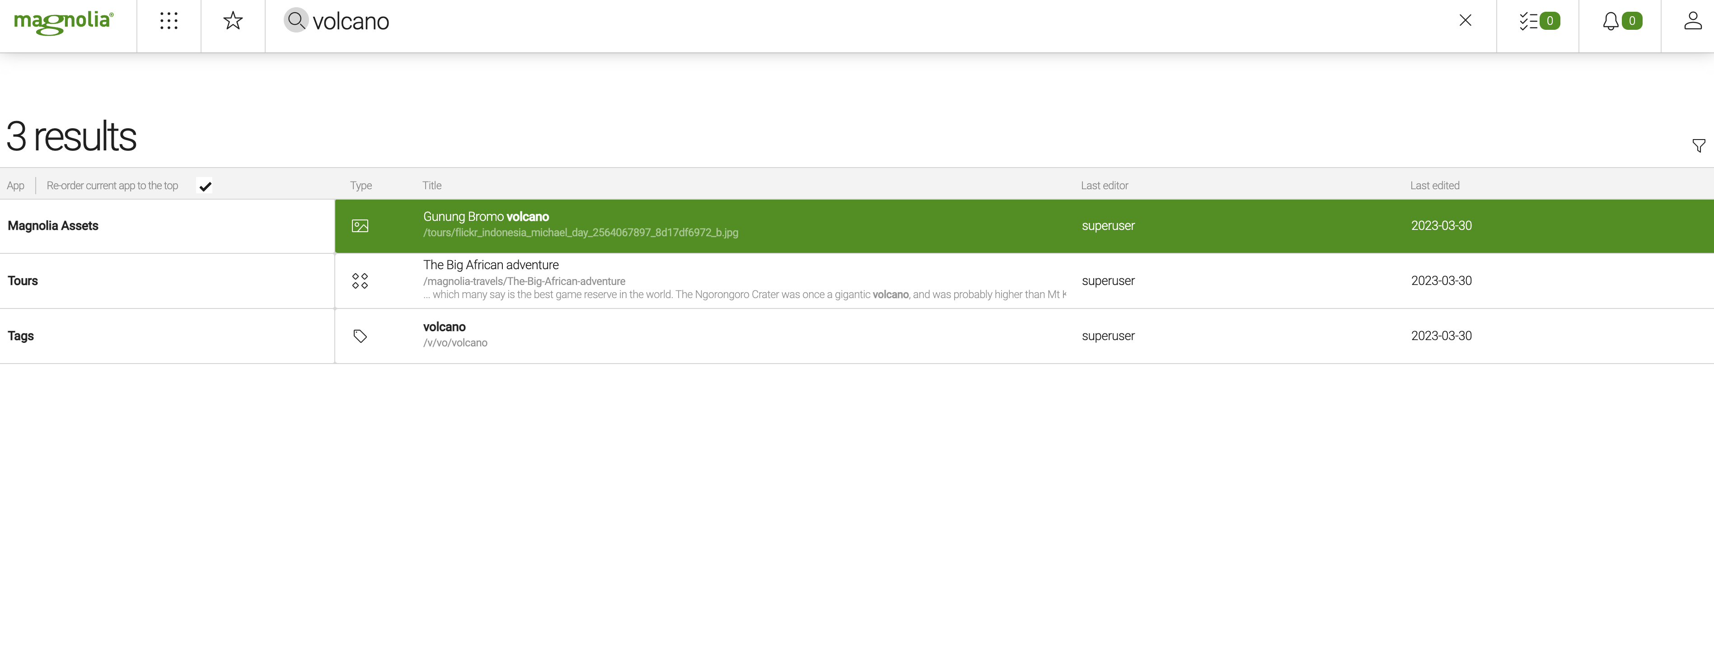Viewport: 1714px width, 663px height.
Task: Click the App column header
Action: 15,186
